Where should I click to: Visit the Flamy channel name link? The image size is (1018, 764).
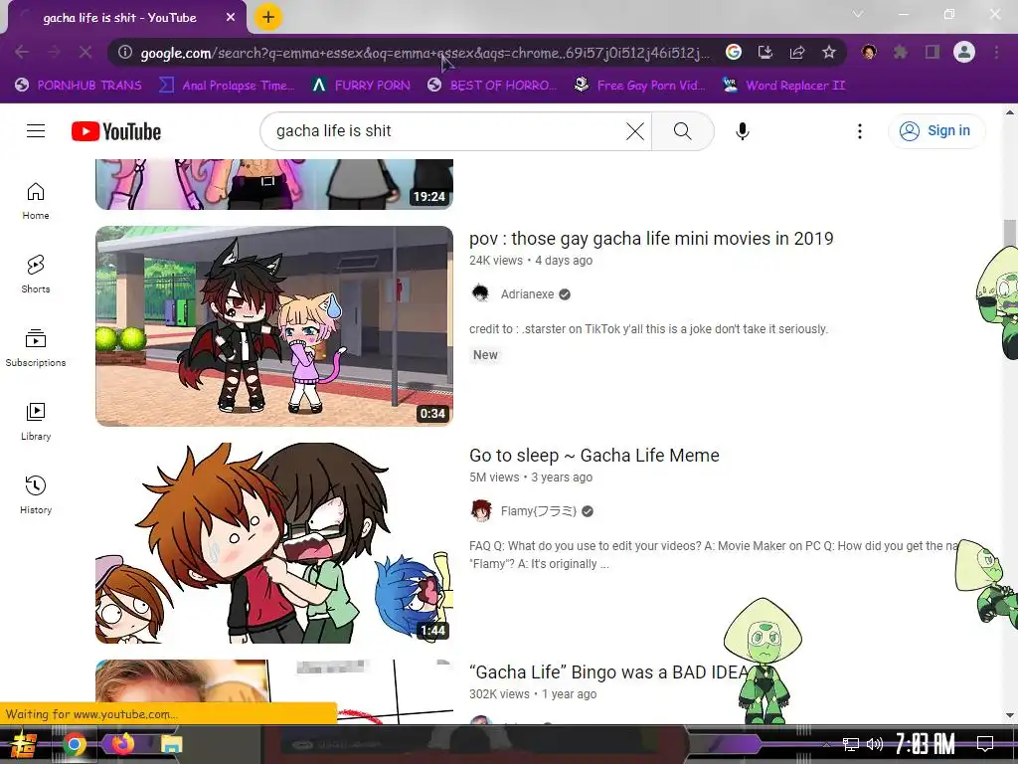[x=538, y=511]
